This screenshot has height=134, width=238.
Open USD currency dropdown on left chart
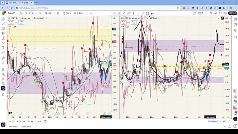(115, 18)
